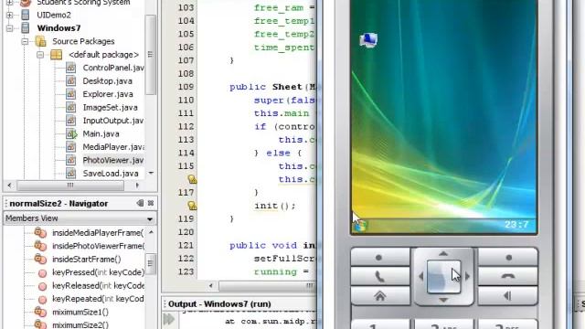585x329 pixels.
Task: Click the emulator right soft key
Action: (x=508, y=257)
